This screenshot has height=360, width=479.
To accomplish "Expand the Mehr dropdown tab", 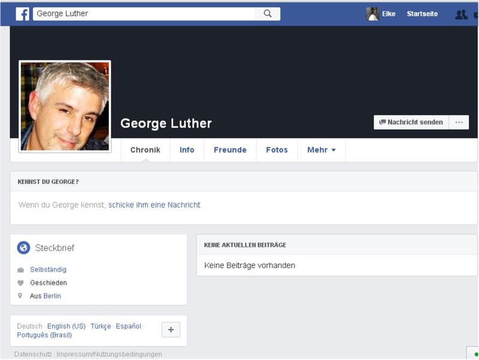I will [322, 150].
